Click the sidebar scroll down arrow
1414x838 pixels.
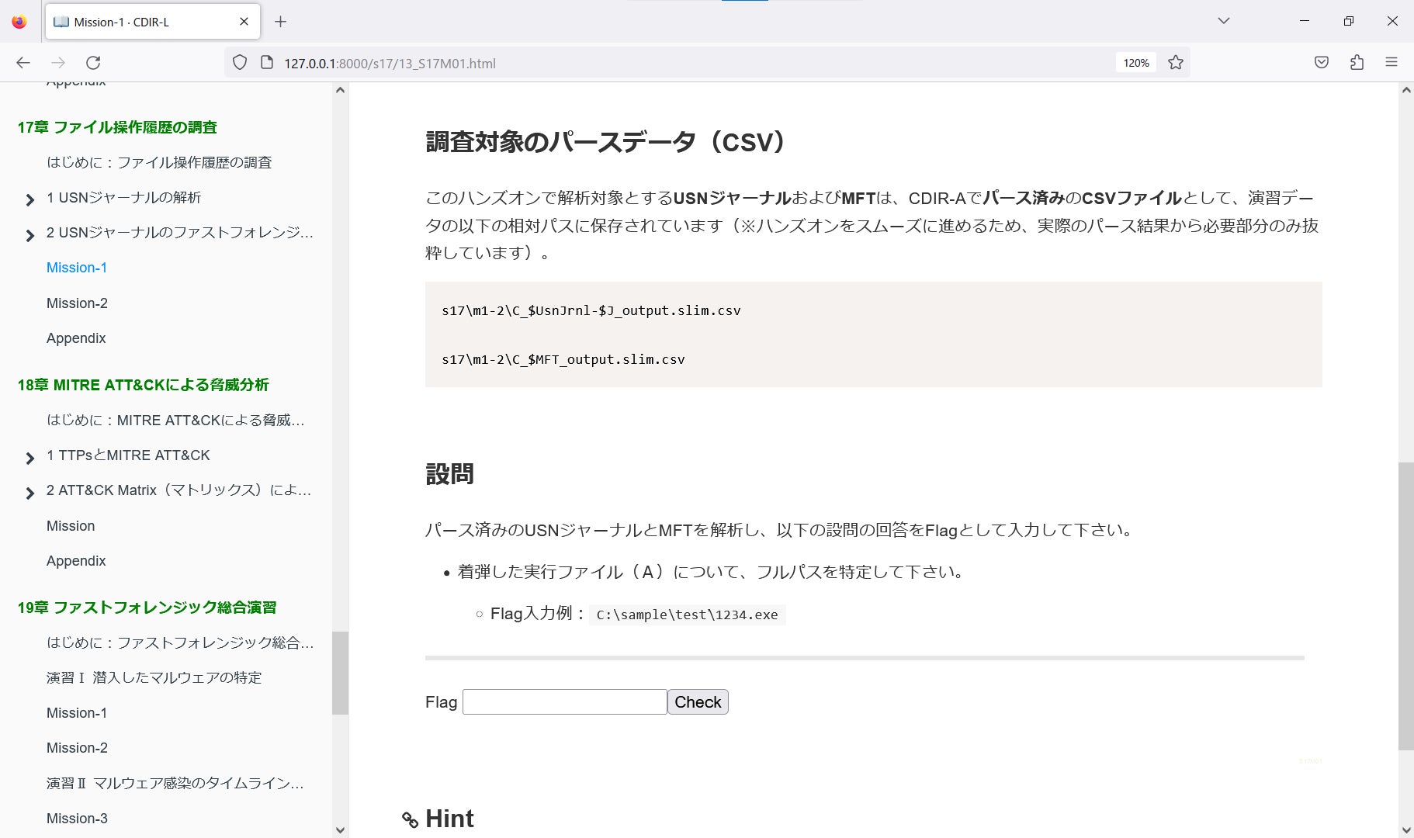point(340,829)
